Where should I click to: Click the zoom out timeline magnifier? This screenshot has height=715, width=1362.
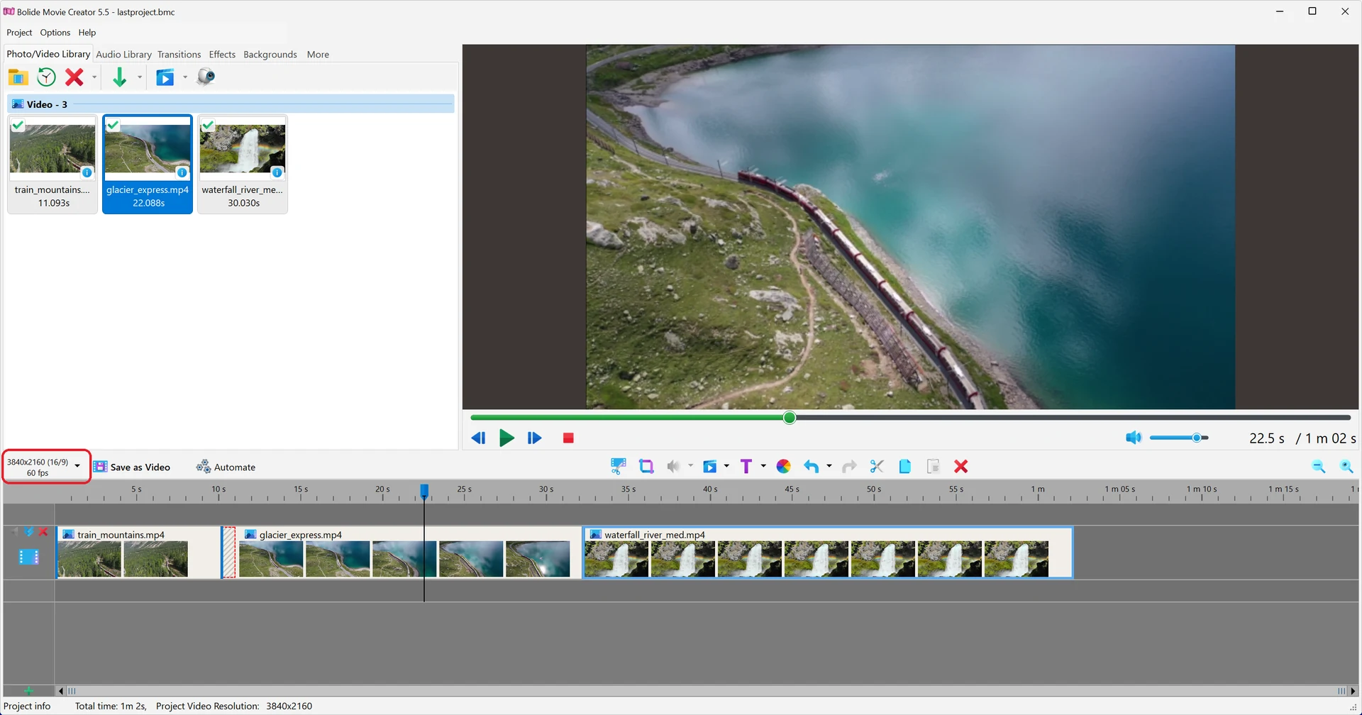click(x=1319, y=466)
